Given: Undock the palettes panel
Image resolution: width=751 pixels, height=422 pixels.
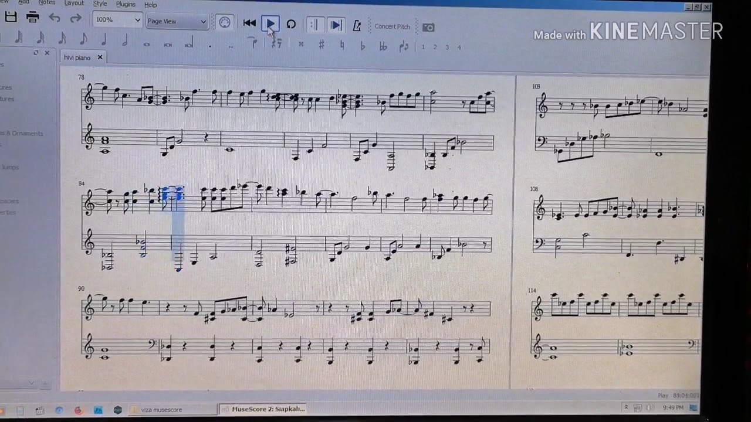Looking at the screenshot, I should [36, 53].
